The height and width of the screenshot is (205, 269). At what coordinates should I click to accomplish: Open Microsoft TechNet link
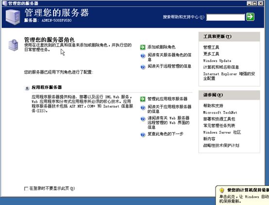tap(220, 112)
